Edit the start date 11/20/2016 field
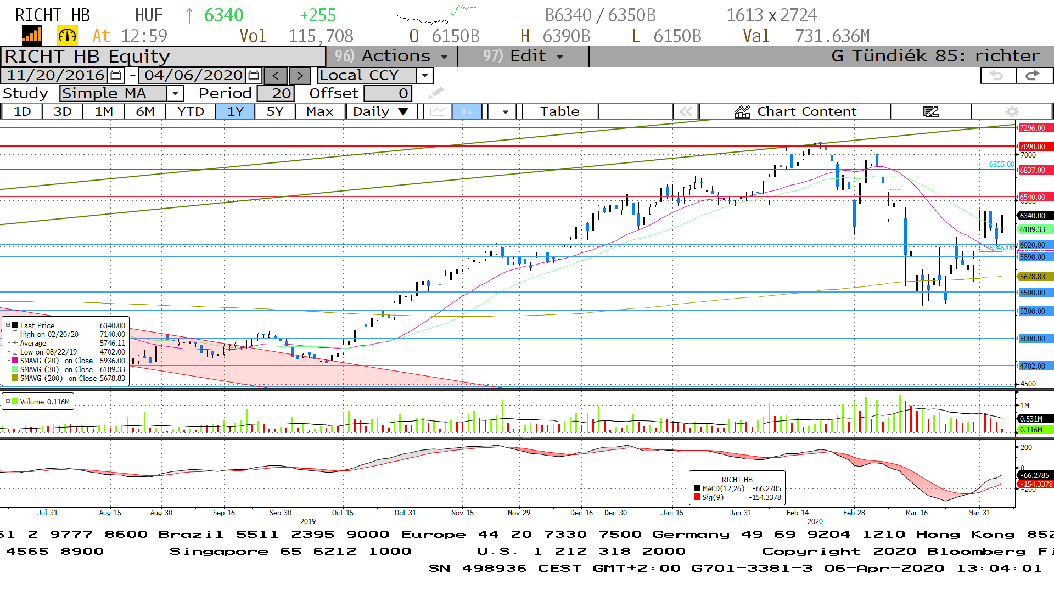 pyautogui.click(x=55, y=75)
